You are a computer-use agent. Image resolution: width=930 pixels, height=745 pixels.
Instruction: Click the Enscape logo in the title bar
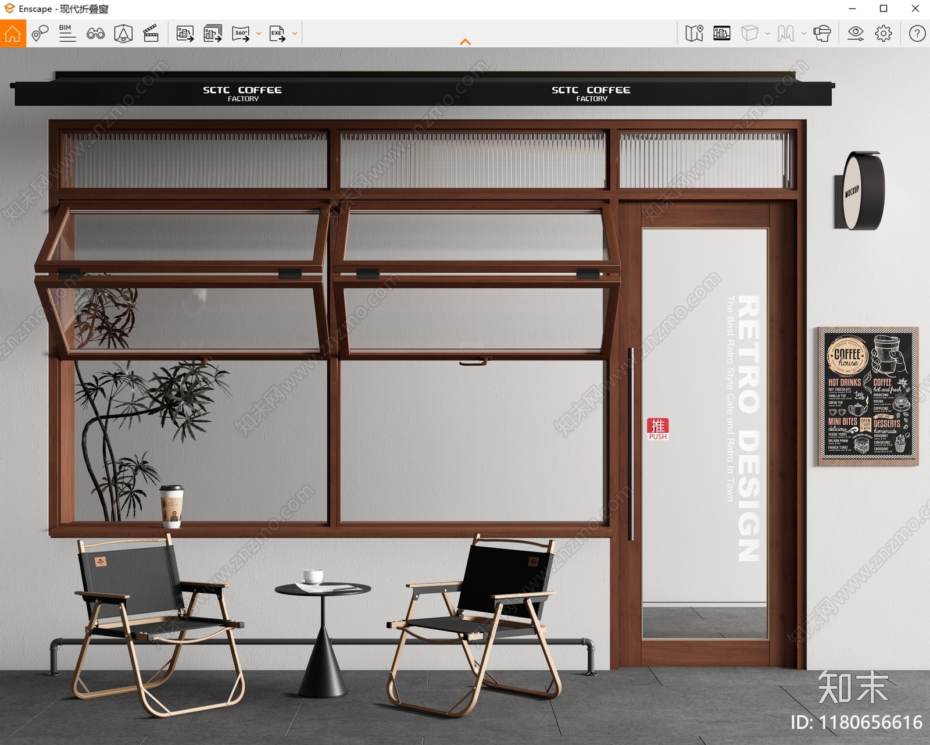coord(9,9)
